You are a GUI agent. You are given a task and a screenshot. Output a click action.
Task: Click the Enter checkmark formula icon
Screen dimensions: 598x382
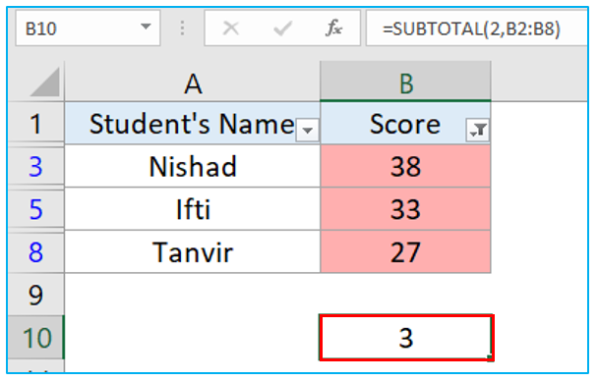[282, 28]
